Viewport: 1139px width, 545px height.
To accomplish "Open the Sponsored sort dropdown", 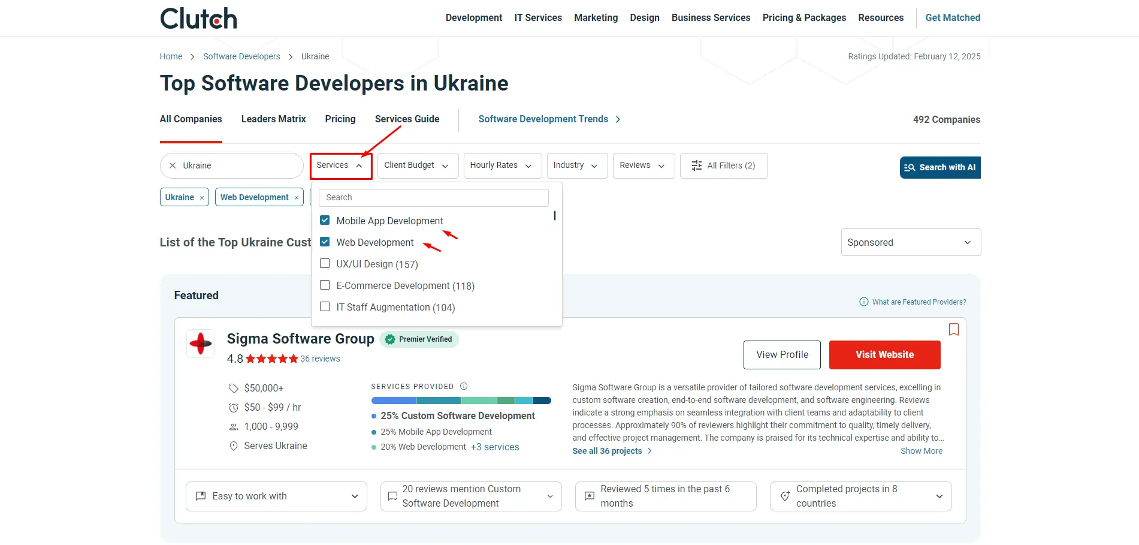I will pyautogui.click(x=911, y=242).
